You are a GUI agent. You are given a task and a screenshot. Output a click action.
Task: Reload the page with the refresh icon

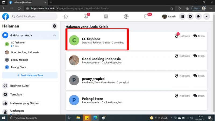pyautogui.click(x=19, y=8)
